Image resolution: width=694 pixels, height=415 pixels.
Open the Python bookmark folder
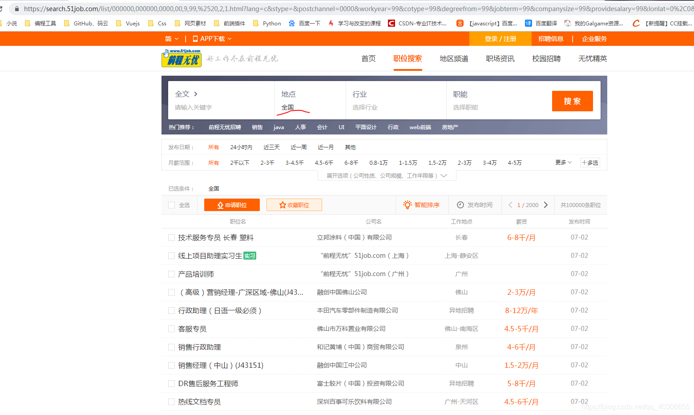(267, 23)
